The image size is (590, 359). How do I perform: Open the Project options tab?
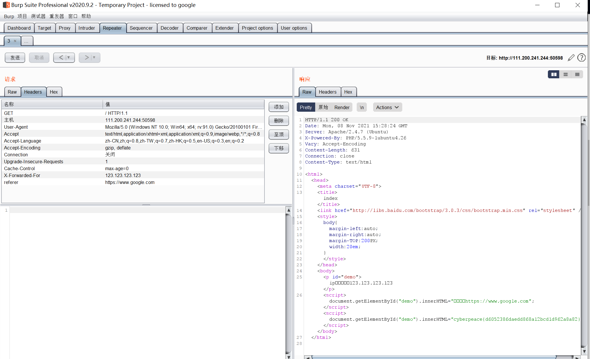coord(258,28)
